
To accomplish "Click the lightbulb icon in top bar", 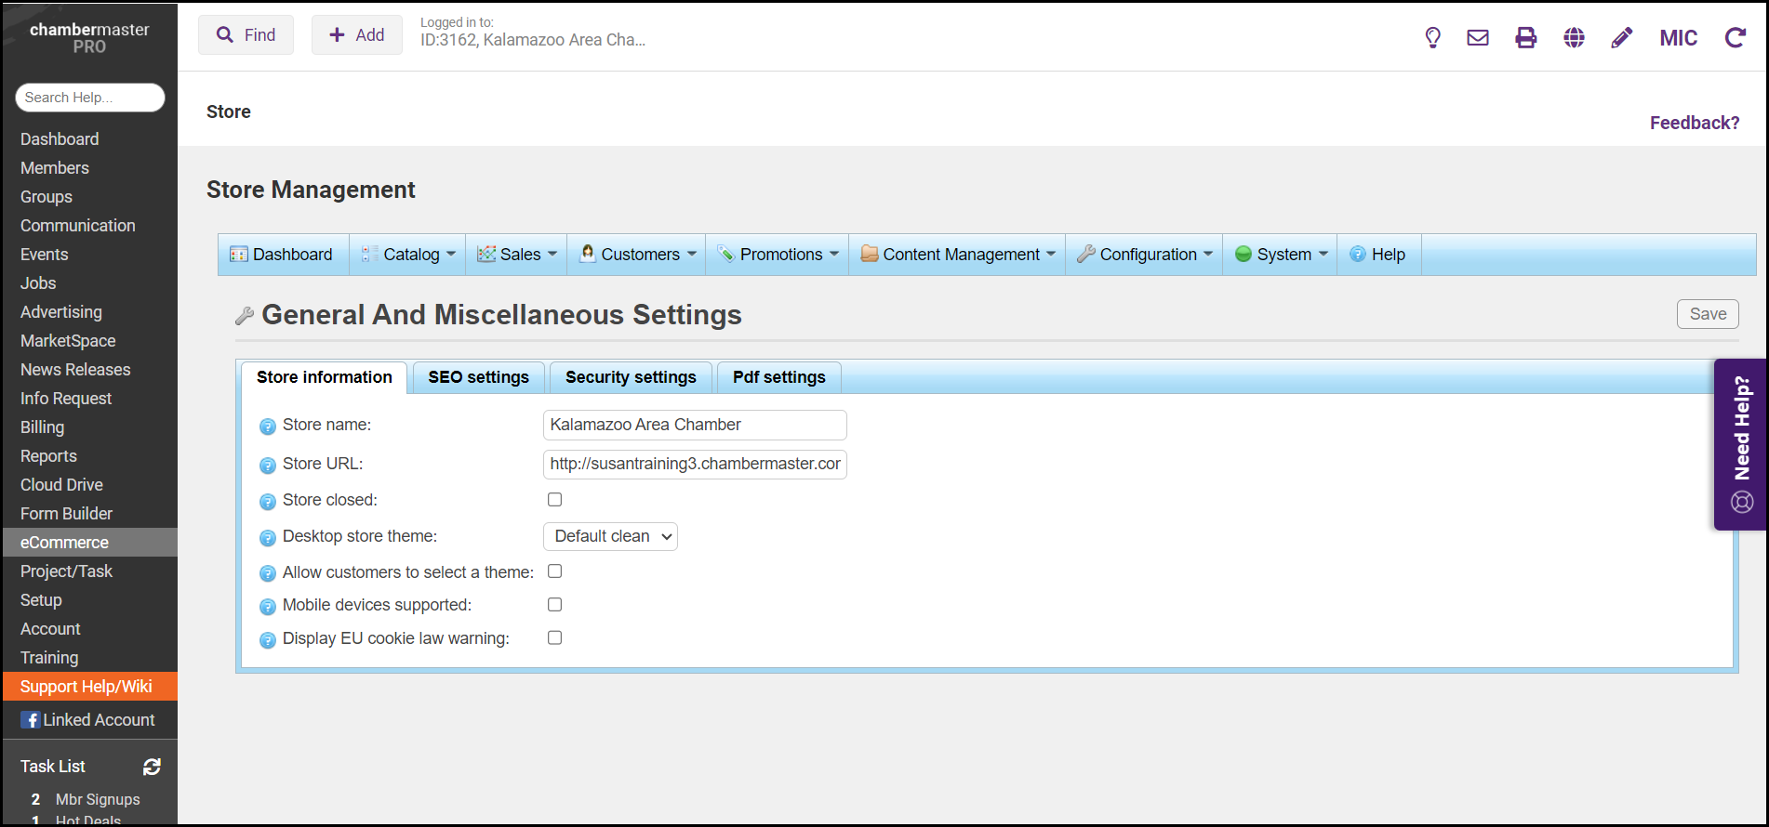I will coord(1432,38).
